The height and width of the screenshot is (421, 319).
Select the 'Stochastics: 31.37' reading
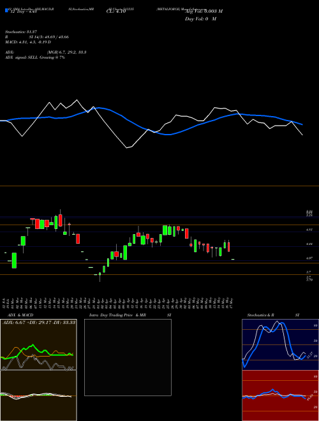coord(21,32)
